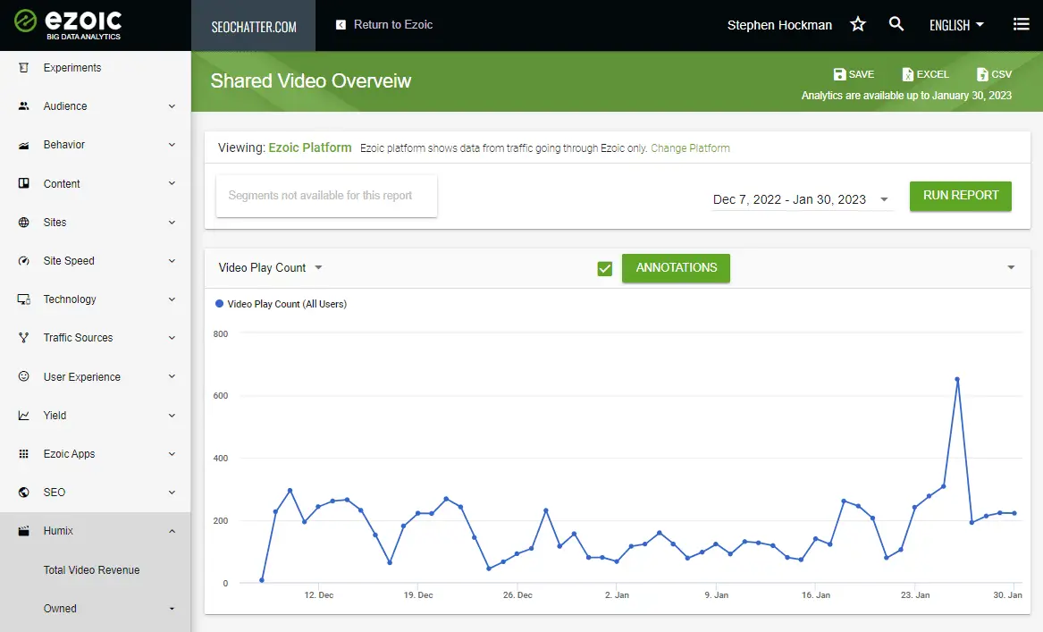Image resolution: width=1043 pixels, height=632 pixels.
Task: Click the Technology devices icon
Action: (24, 299)
